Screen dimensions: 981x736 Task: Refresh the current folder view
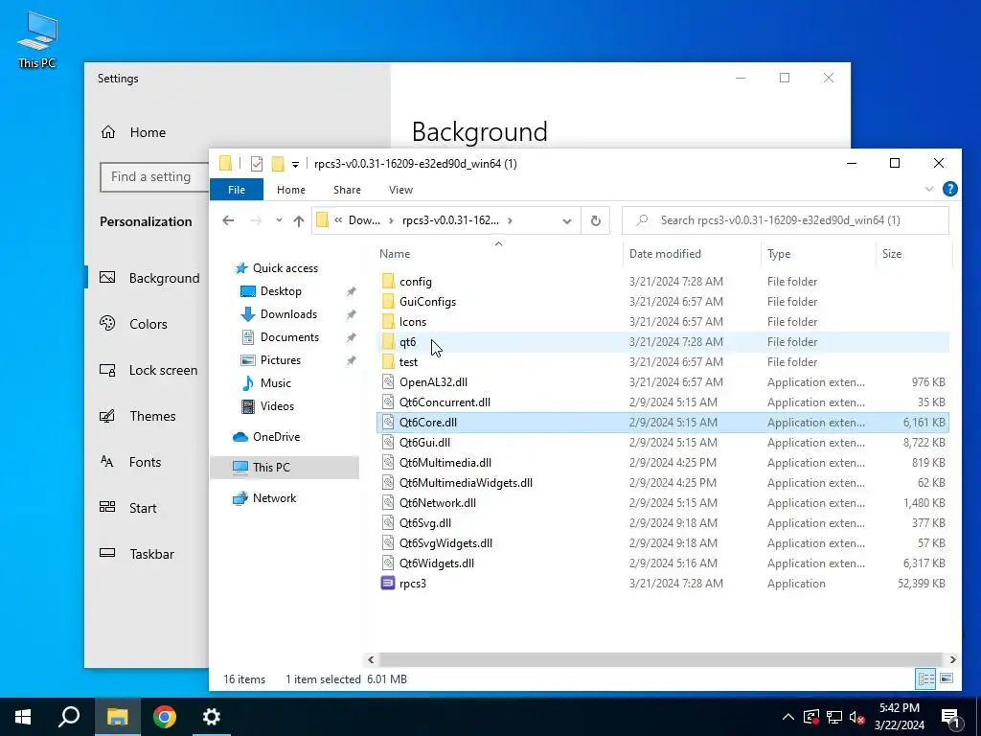596,220
